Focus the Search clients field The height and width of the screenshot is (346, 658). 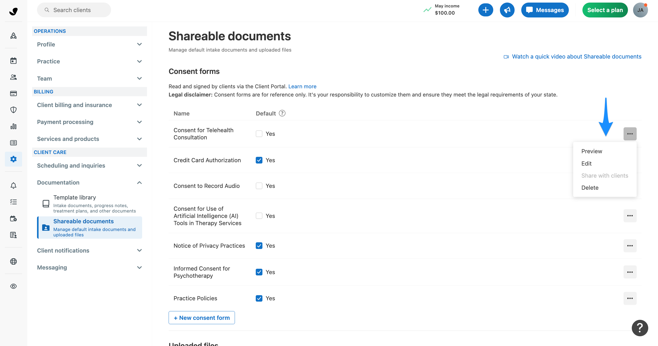[74, 10]
